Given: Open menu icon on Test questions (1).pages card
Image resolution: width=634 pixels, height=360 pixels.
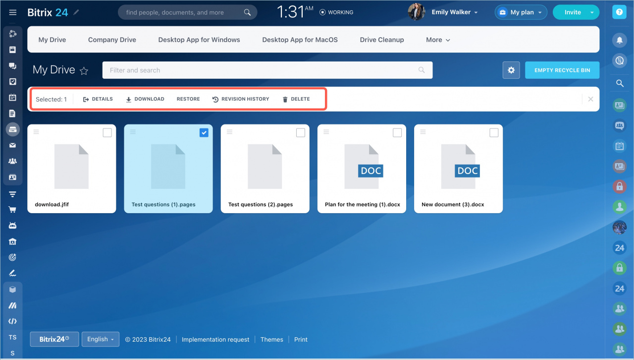Looking at the screenshot, I should [x=133, y=132].
